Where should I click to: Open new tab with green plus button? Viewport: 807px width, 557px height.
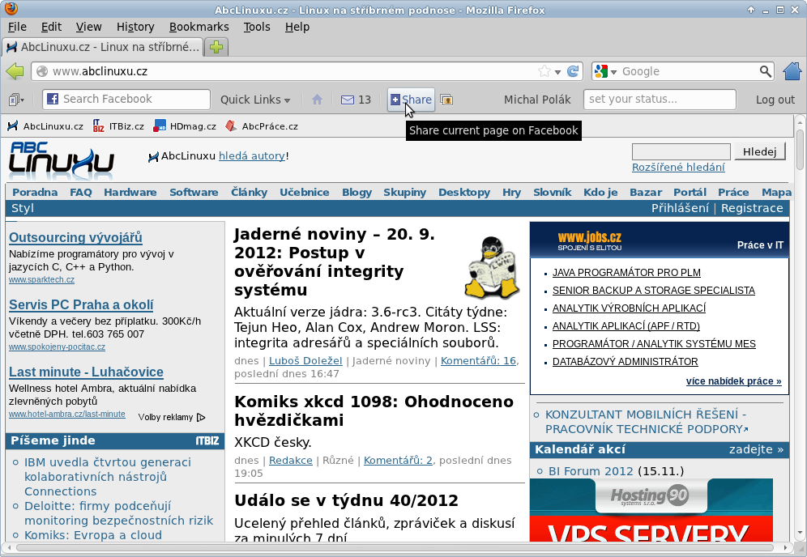click(216, 47)
